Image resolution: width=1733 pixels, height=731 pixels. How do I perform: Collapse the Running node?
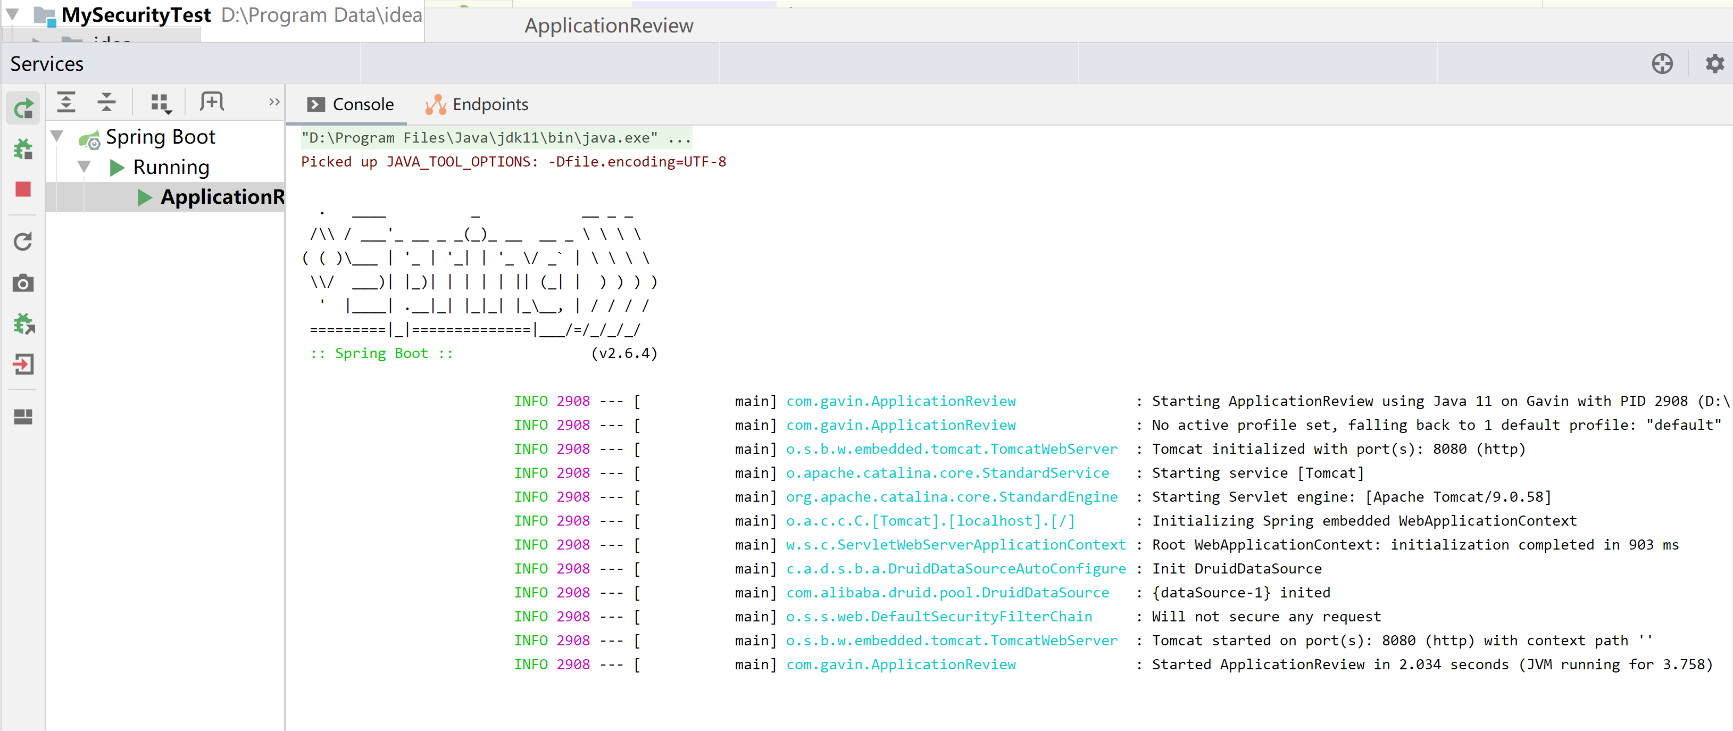pyautogui.click(x=84, y=167)
